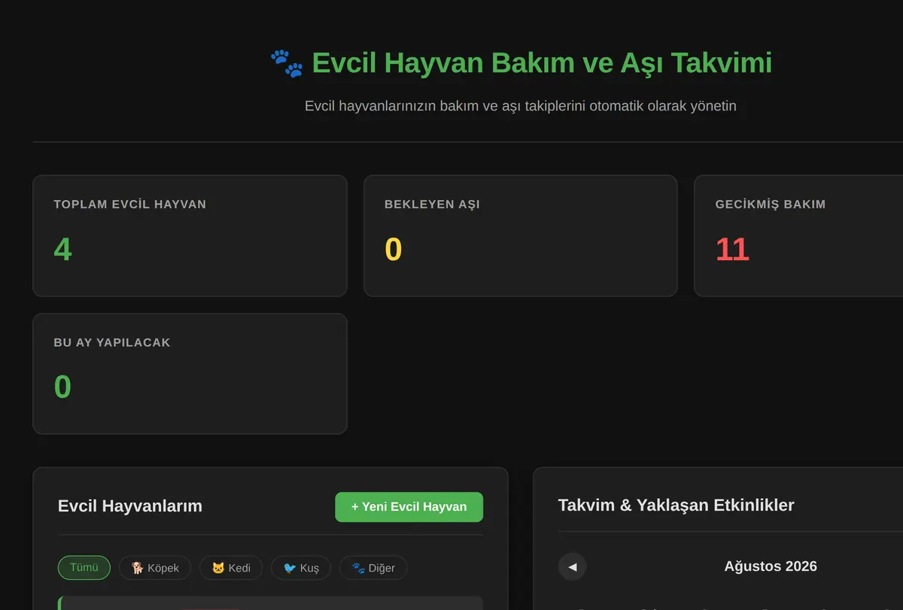Filter pets by Kedi

[x=231, y=568]
